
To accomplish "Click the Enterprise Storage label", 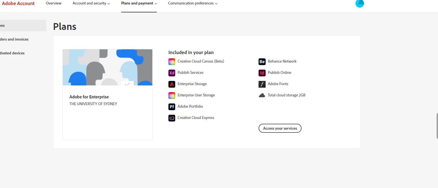I will [192, 84].
